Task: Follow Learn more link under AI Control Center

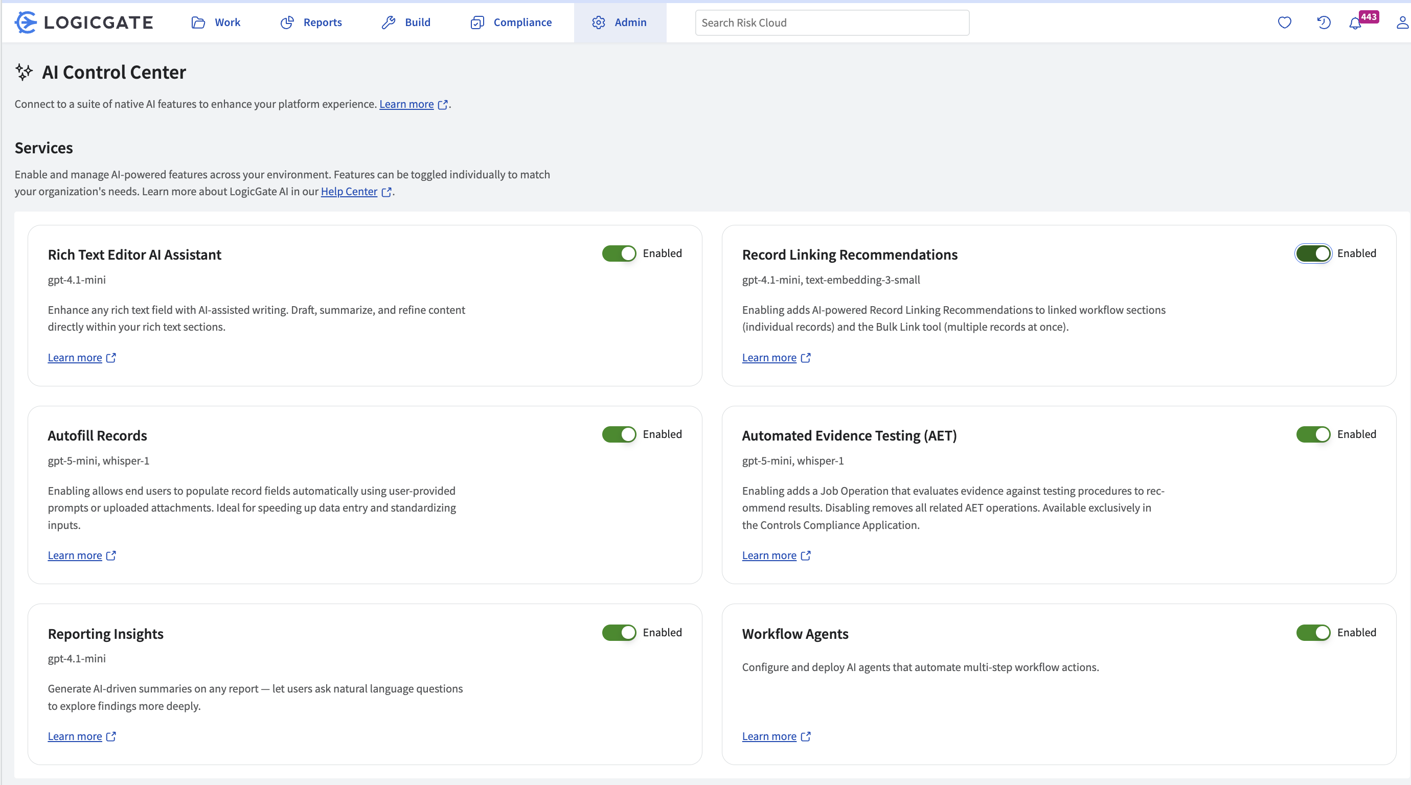Action: point(406,104)
